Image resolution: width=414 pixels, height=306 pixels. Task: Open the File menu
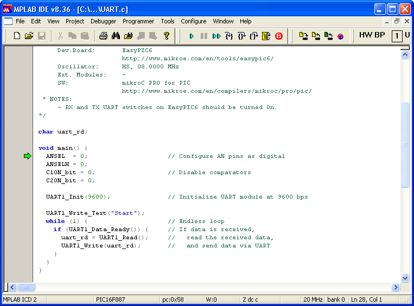[x=20, y=21]
